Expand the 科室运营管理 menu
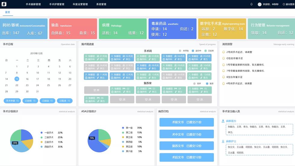Viewport: 295px width, 166px height. click(80, 4)
